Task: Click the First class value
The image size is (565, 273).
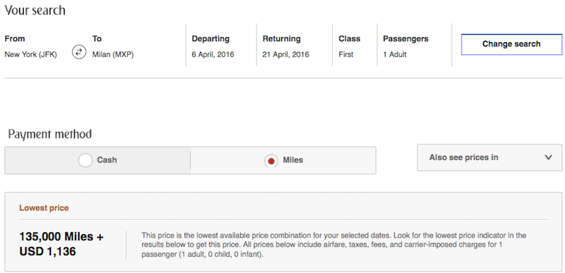Action: 346,54
